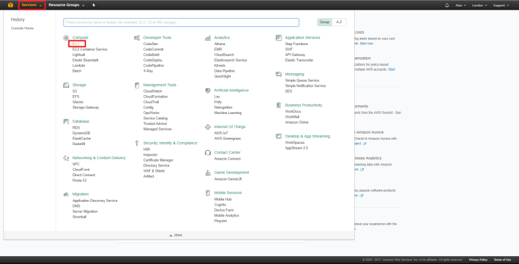Click the Compute category icon
This screenshot has height=264, width=519.
pos(66,38)
